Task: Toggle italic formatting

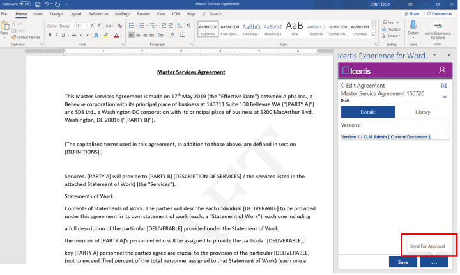Action: coord(56,35)
